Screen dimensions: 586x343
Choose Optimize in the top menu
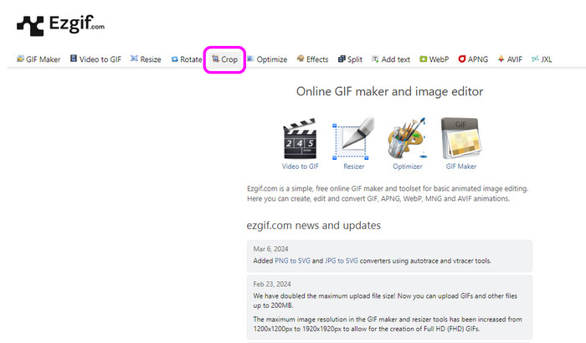(x=267, y=59)
